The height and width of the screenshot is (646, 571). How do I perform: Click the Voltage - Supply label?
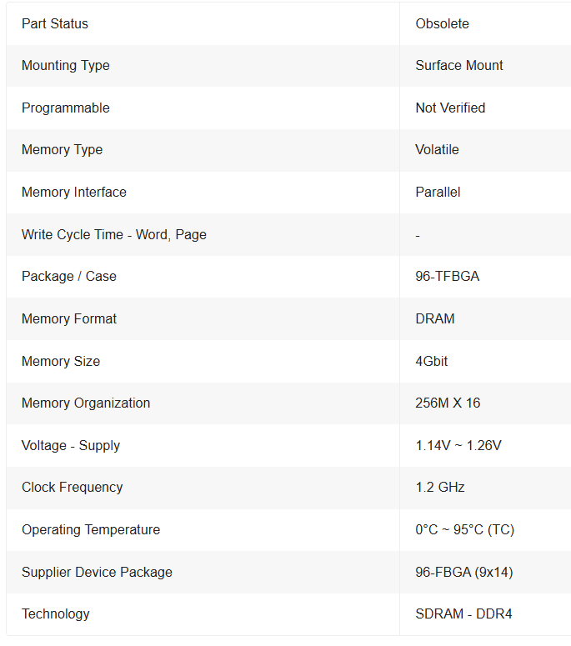tap(71, 446)
